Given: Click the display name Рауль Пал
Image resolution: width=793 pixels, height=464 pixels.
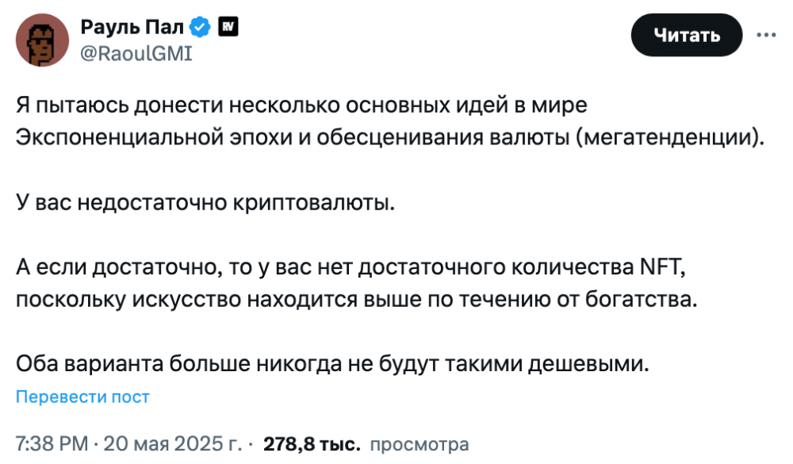Looking at the screenshot, I should click(132, 28).
